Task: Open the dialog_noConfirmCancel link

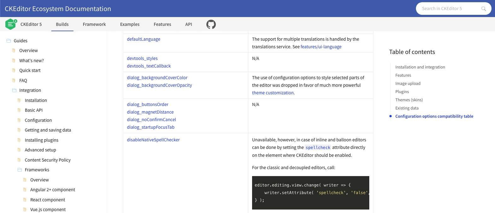Action: (x=151, y=120)
